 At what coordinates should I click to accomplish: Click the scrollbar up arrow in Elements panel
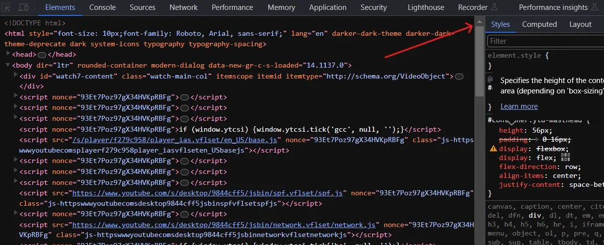[479, 21]
